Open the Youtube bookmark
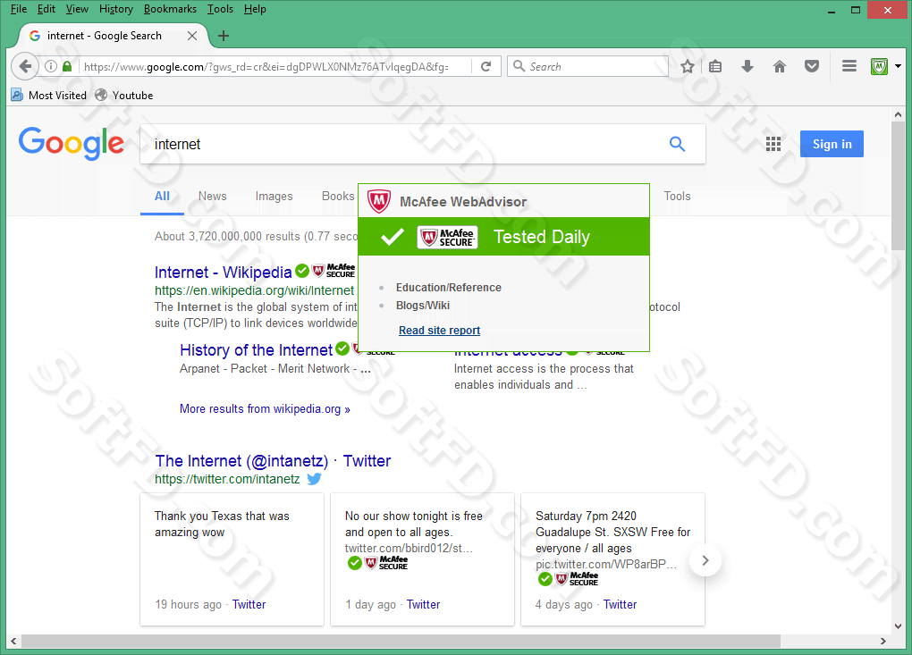 [124, 96]
